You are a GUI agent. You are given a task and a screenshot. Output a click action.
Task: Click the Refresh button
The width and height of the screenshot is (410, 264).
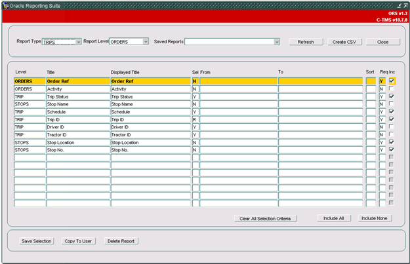tap(306, 42)
